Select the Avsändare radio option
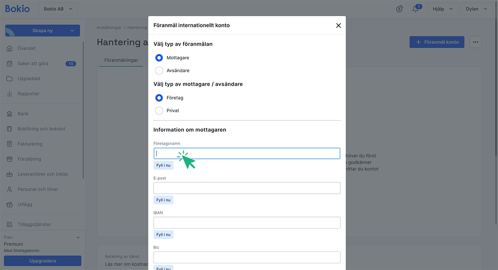The width and height of the screenshot is (498, 270). click(x=159, y=70)
